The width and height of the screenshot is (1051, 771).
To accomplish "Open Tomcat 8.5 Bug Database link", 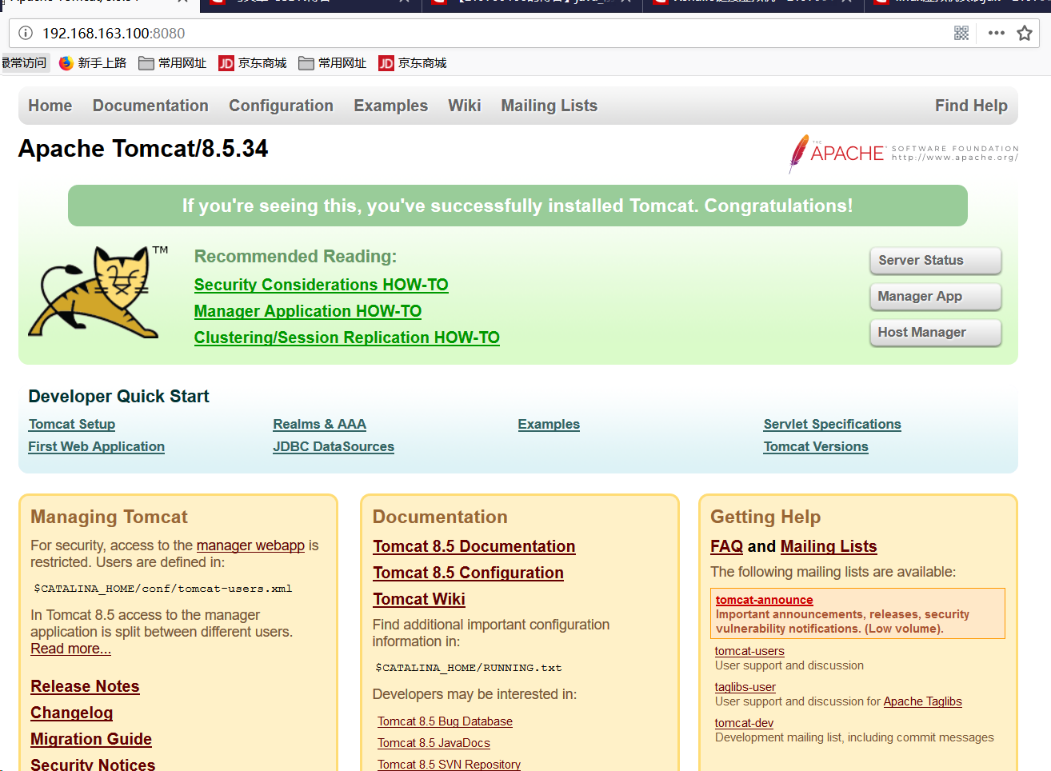I will point(445,721).
